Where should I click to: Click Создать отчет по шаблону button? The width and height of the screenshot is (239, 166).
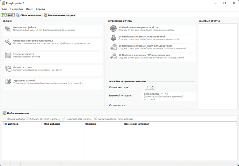pos(43,119)
